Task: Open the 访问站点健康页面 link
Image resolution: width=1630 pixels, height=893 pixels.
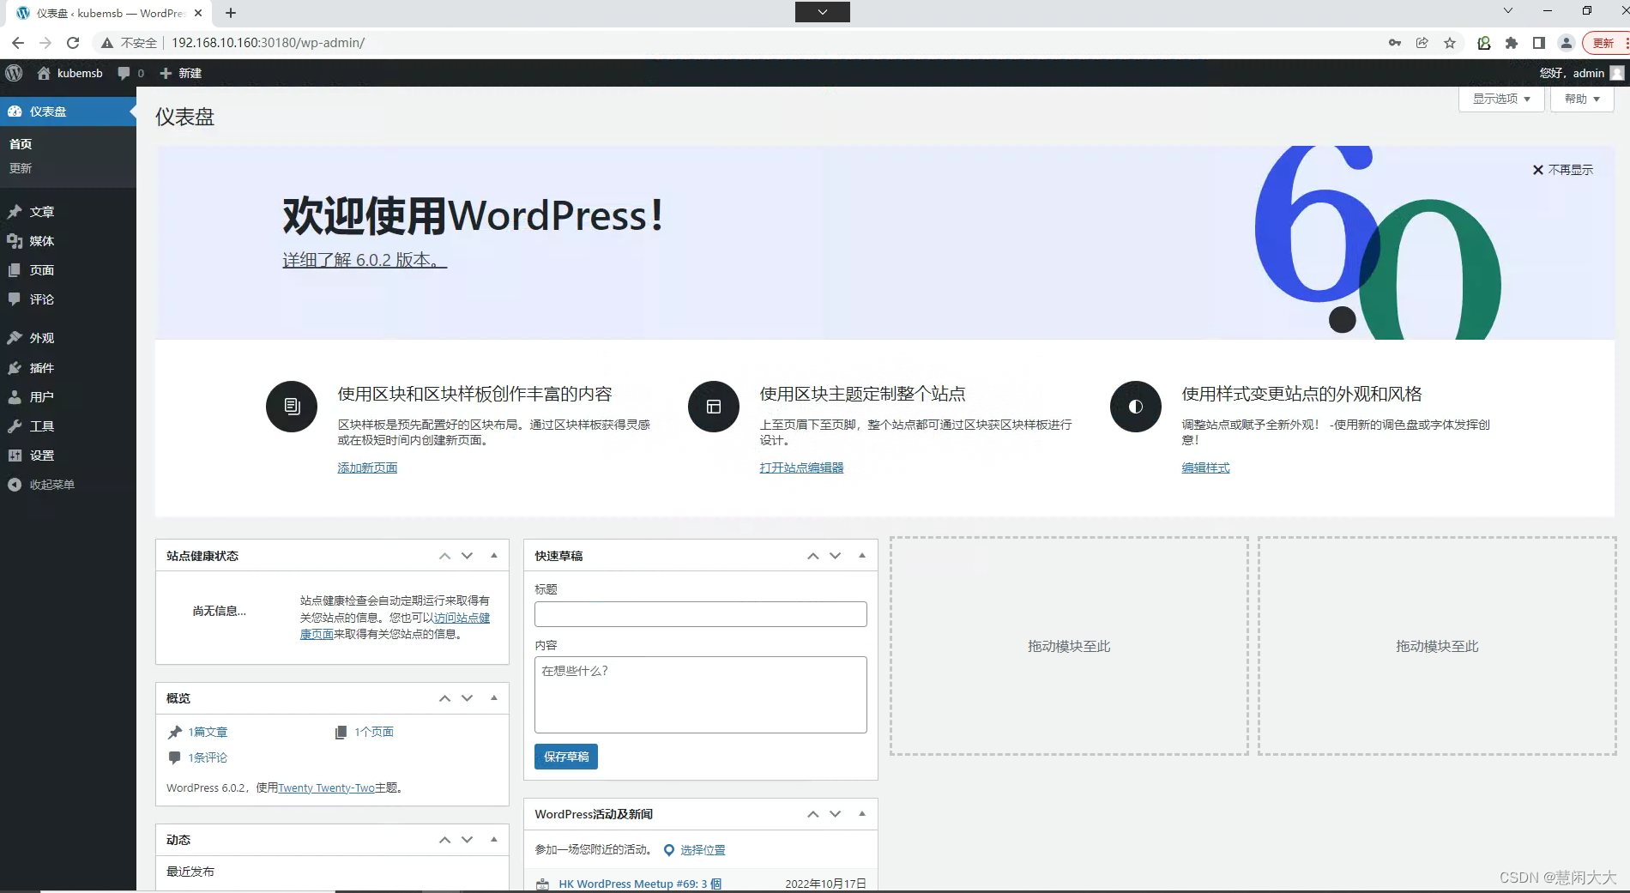Action: tap(462, 618)
